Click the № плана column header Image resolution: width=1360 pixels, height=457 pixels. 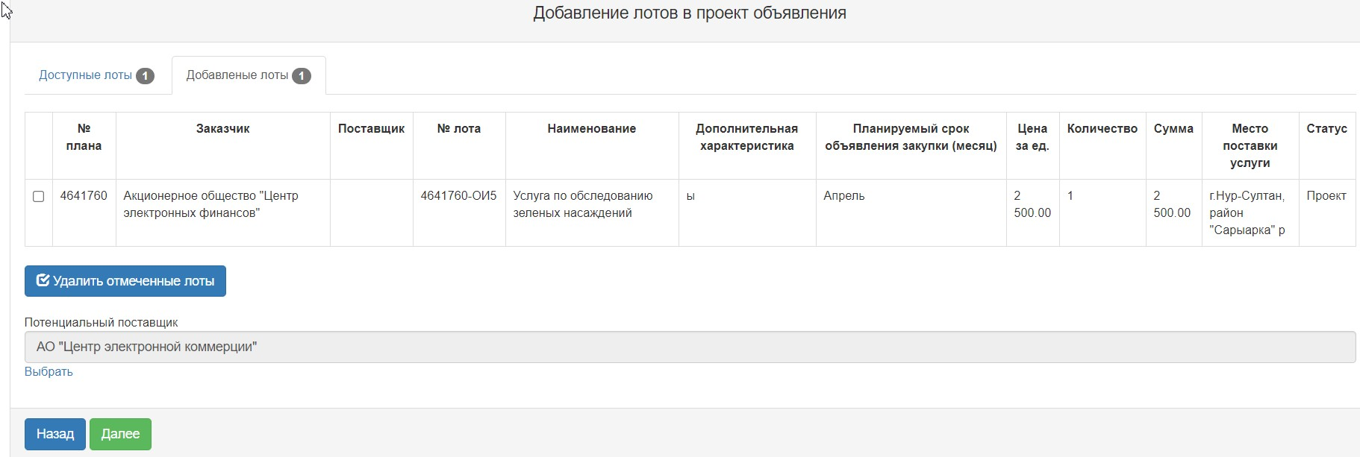(x=84, y=137)
